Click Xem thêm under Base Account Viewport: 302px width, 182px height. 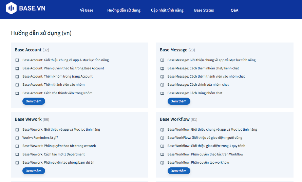34,101
